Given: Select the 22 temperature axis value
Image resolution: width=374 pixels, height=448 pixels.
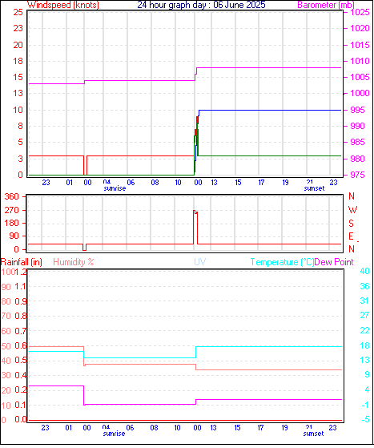Looking at the screenshot, I should (x=364, y=330).
